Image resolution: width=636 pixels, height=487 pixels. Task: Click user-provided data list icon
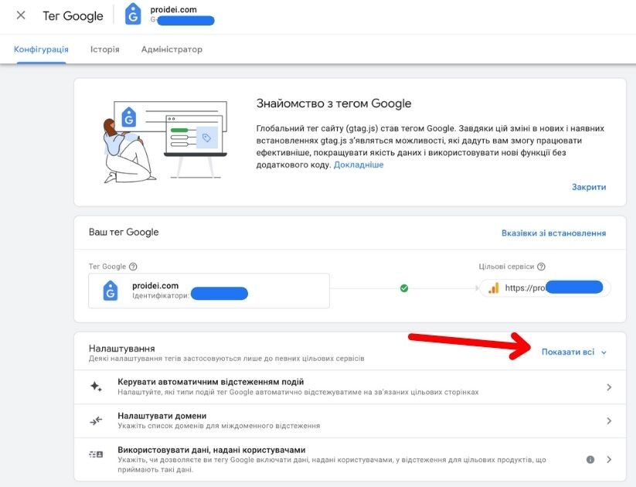pos(96,454)
